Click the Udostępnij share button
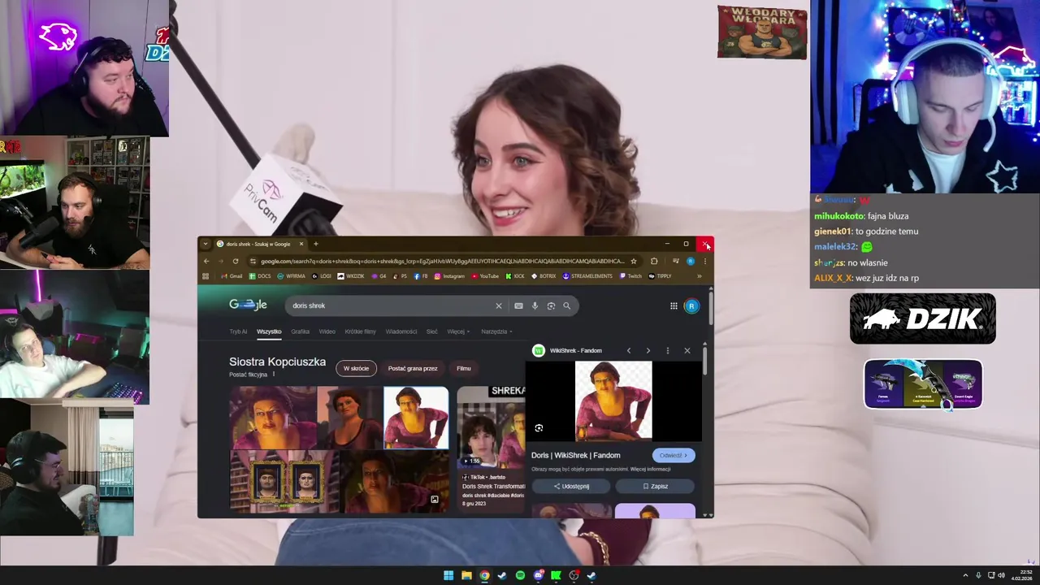Viewport: 1040px width, 585px height. point(572,486)
